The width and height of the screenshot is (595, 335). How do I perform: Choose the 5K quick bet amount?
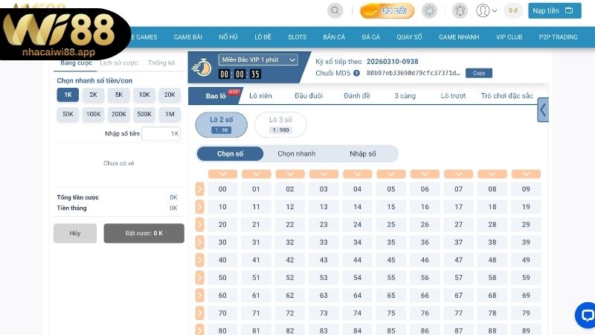tap(119, 95)
